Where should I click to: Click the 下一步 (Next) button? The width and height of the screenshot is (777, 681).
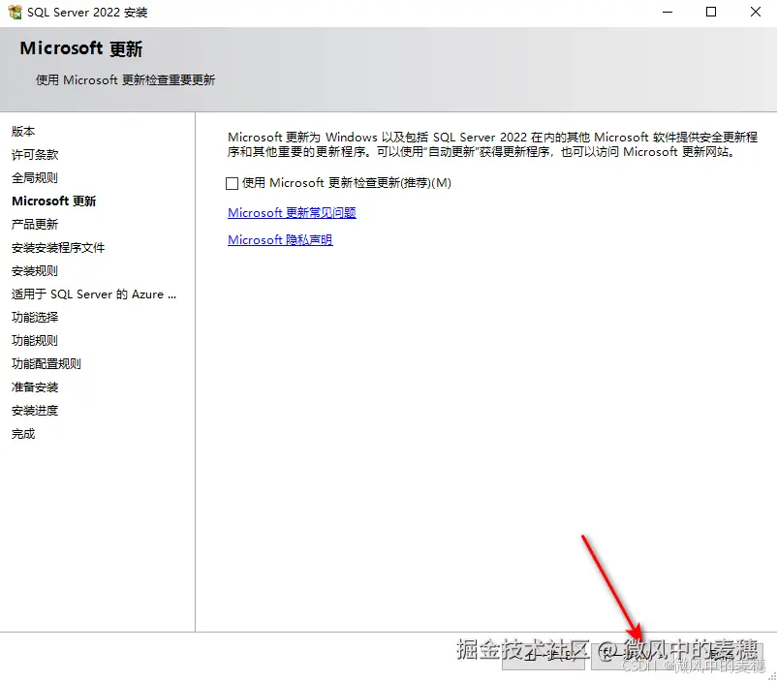tap(632, 655)
